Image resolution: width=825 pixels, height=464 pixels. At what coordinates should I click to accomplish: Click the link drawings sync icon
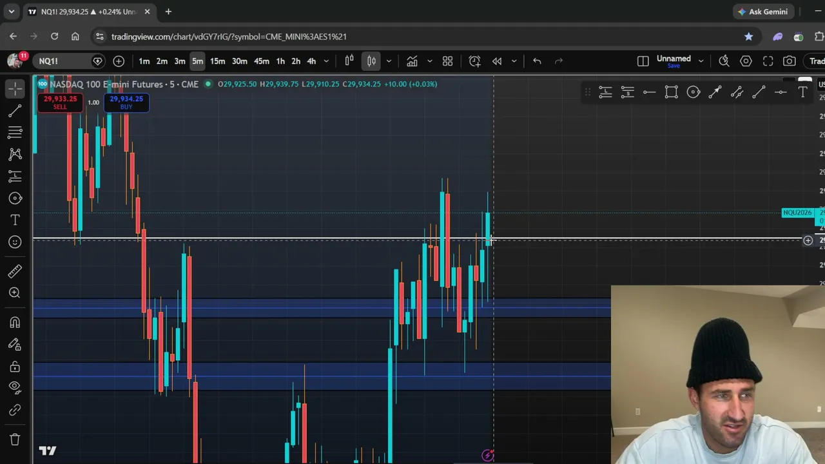point(15,411)
